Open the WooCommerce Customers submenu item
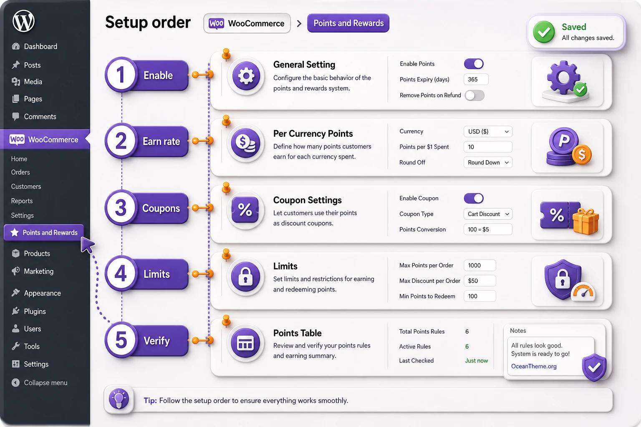This screenshot has width=641, height=427. pyautogui.click(x=26, y=186)
